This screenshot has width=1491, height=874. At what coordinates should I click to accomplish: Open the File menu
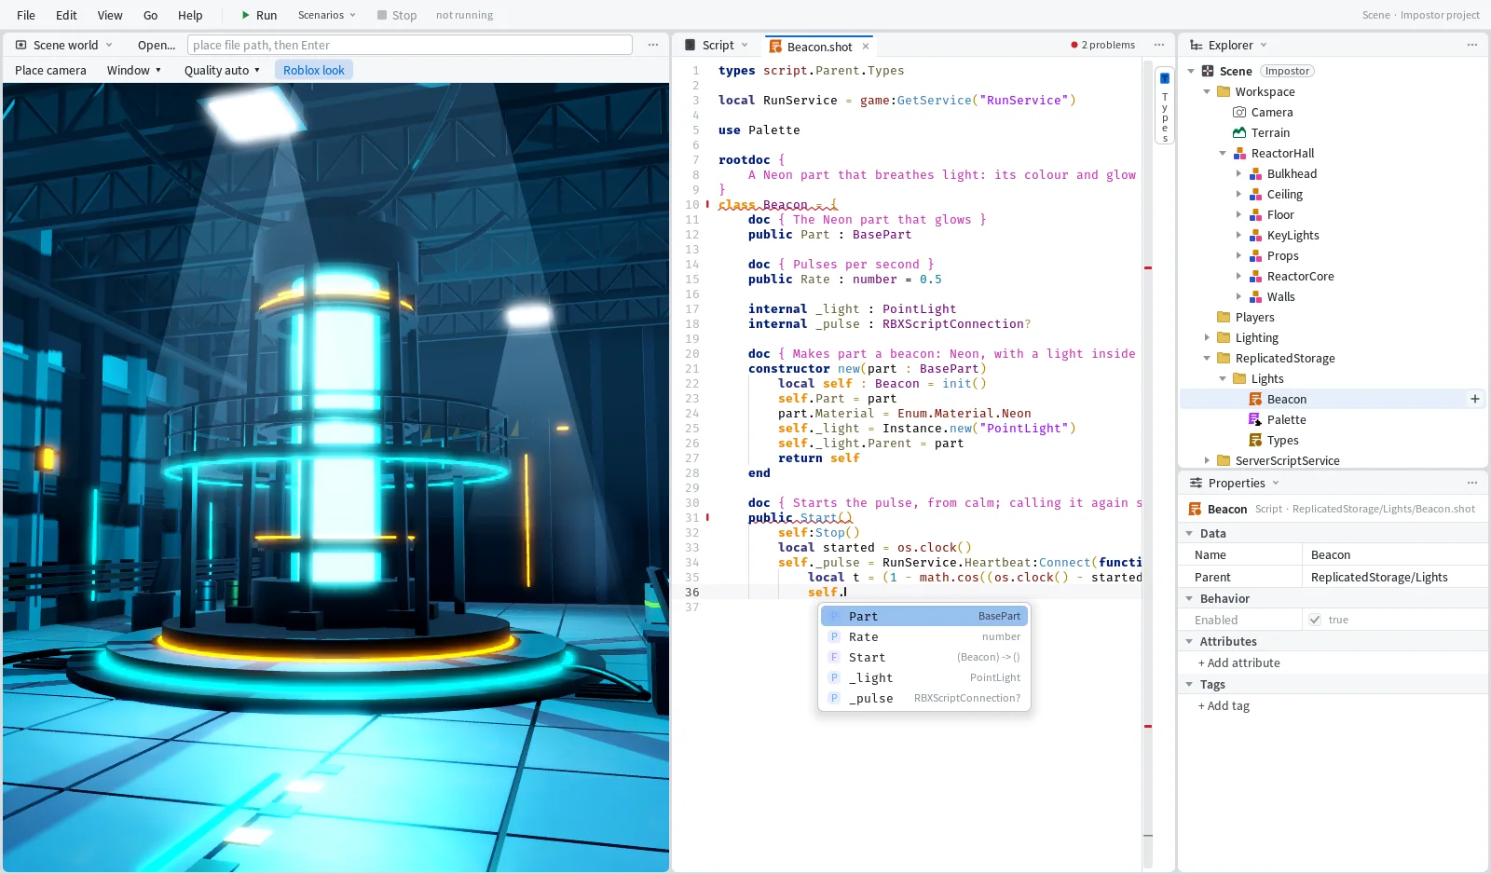click(26, 15)
